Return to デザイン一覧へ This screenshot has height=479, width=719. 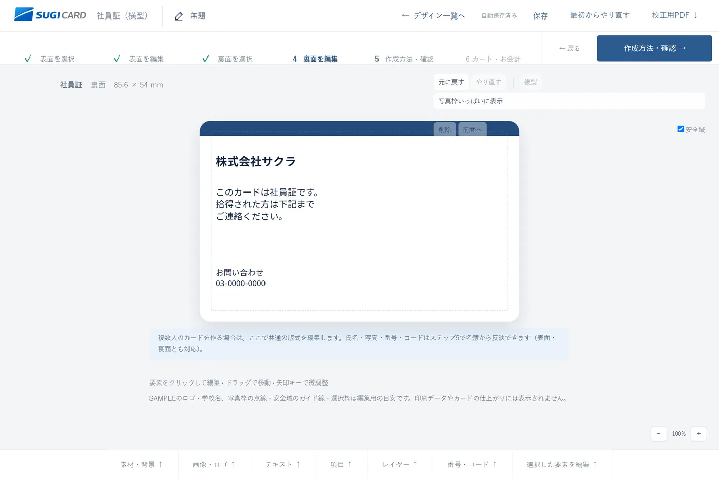433,16
